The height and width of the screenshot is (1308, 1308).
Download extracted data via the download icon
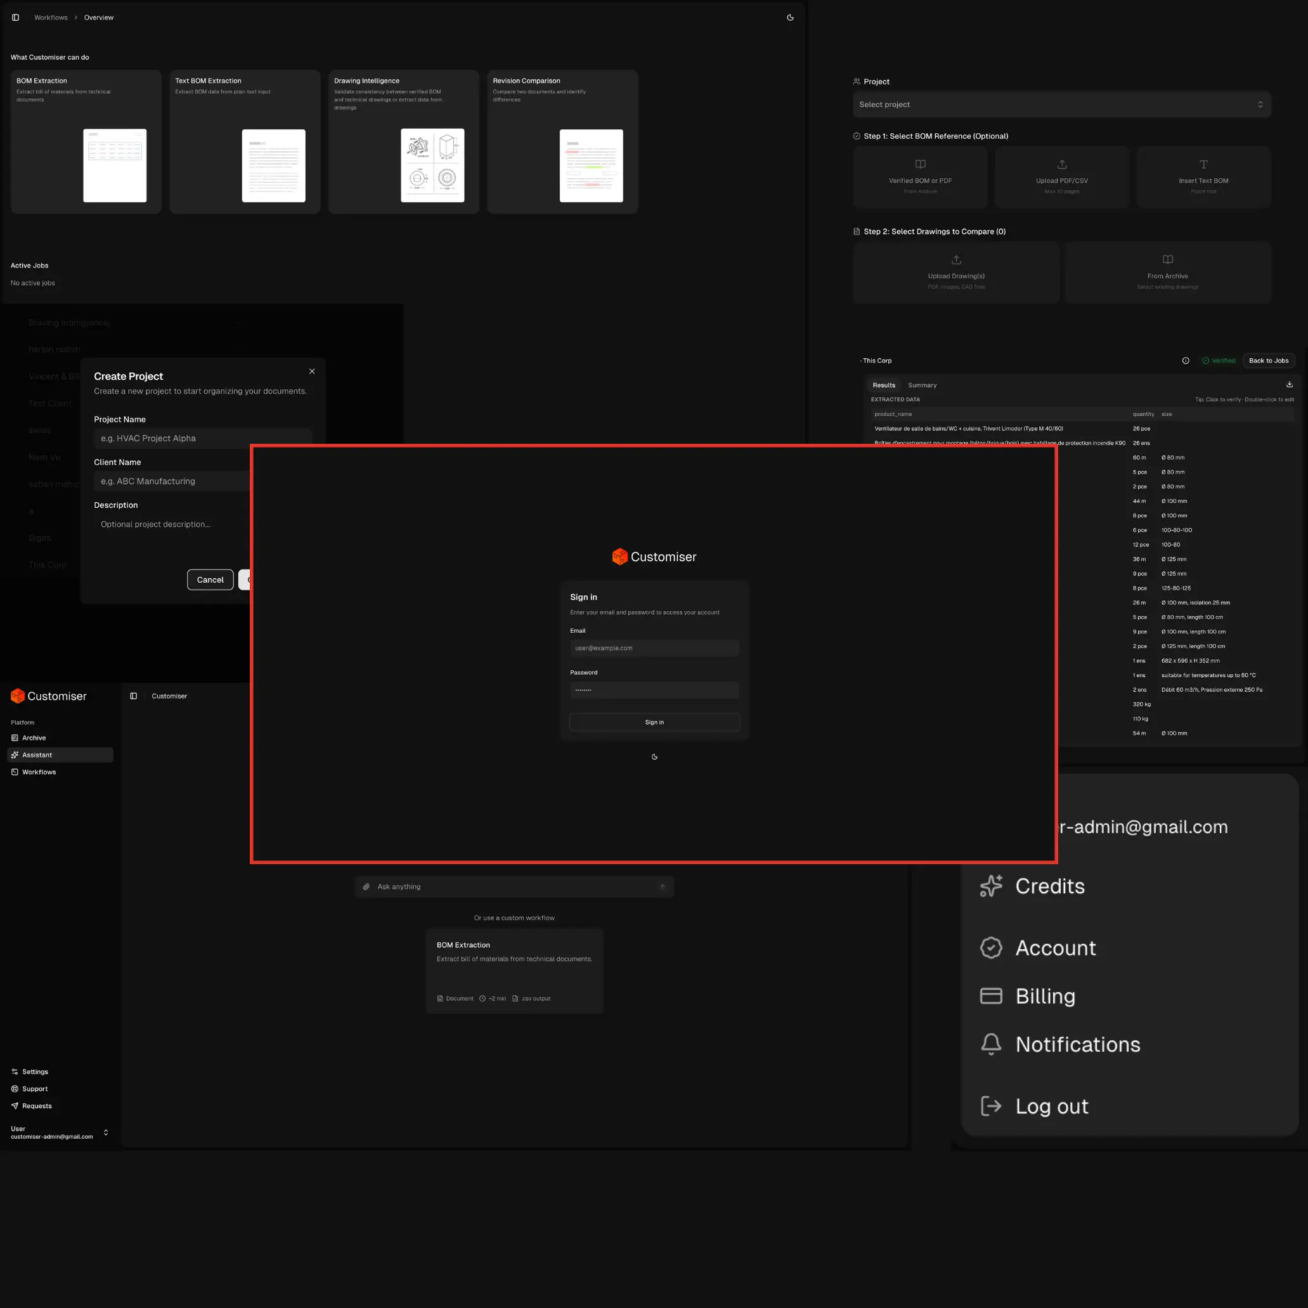coord(1289,385)
